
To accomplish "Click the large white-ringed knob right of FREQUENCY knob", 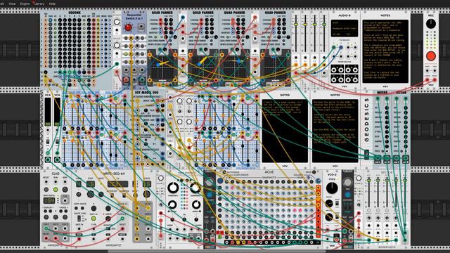I will click(x=195, y=188).
